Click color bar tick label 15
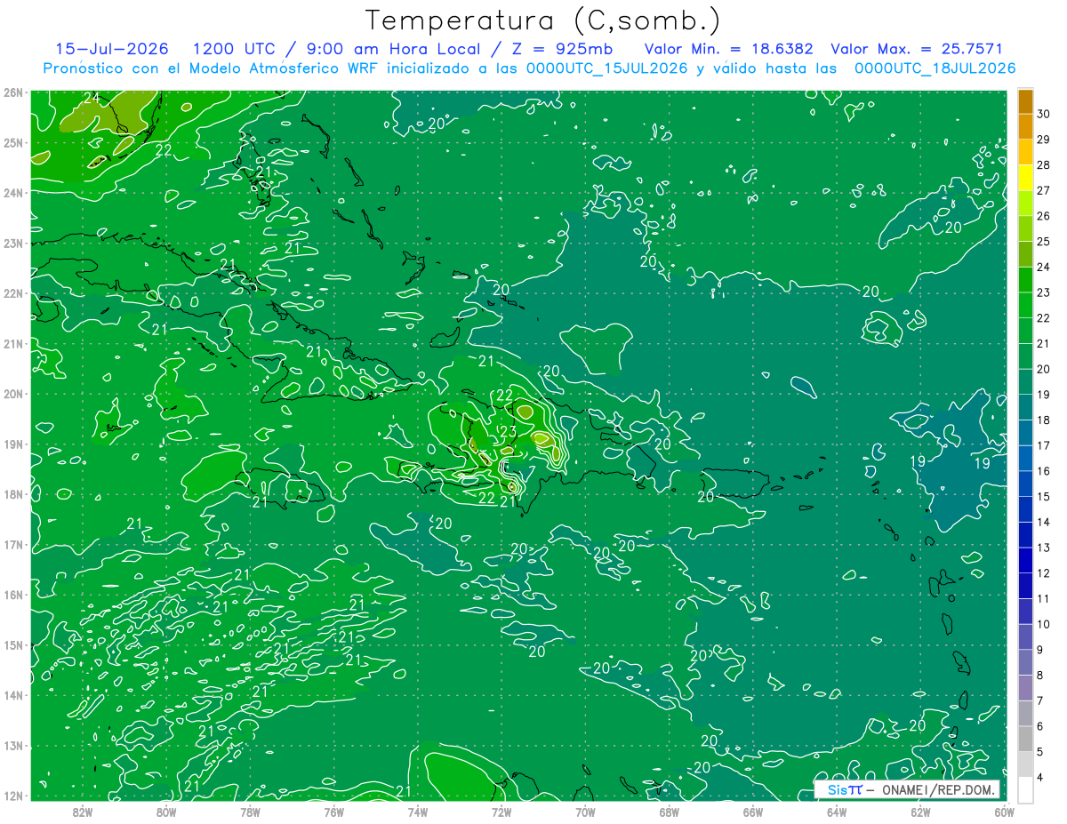The image size is (1067, 824). click(x=1044, y=497)
